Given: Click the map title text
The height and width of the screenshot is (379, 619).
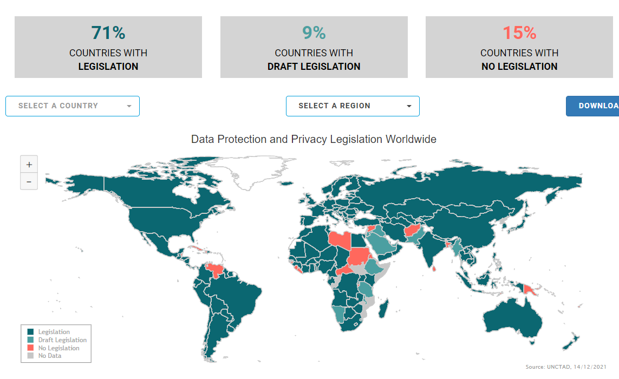Looking at the screenshot, I should tap(314, 139).
